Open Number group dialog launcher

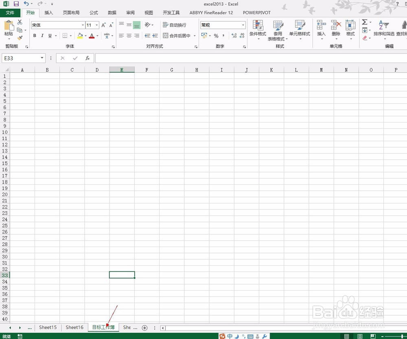tap(245, 47)
